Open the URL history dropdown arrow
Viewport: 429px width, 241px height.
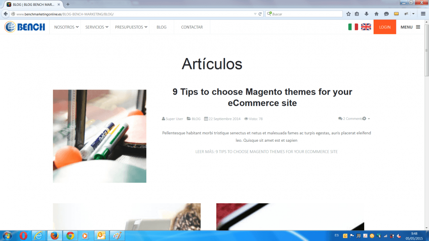coord(255,14)
